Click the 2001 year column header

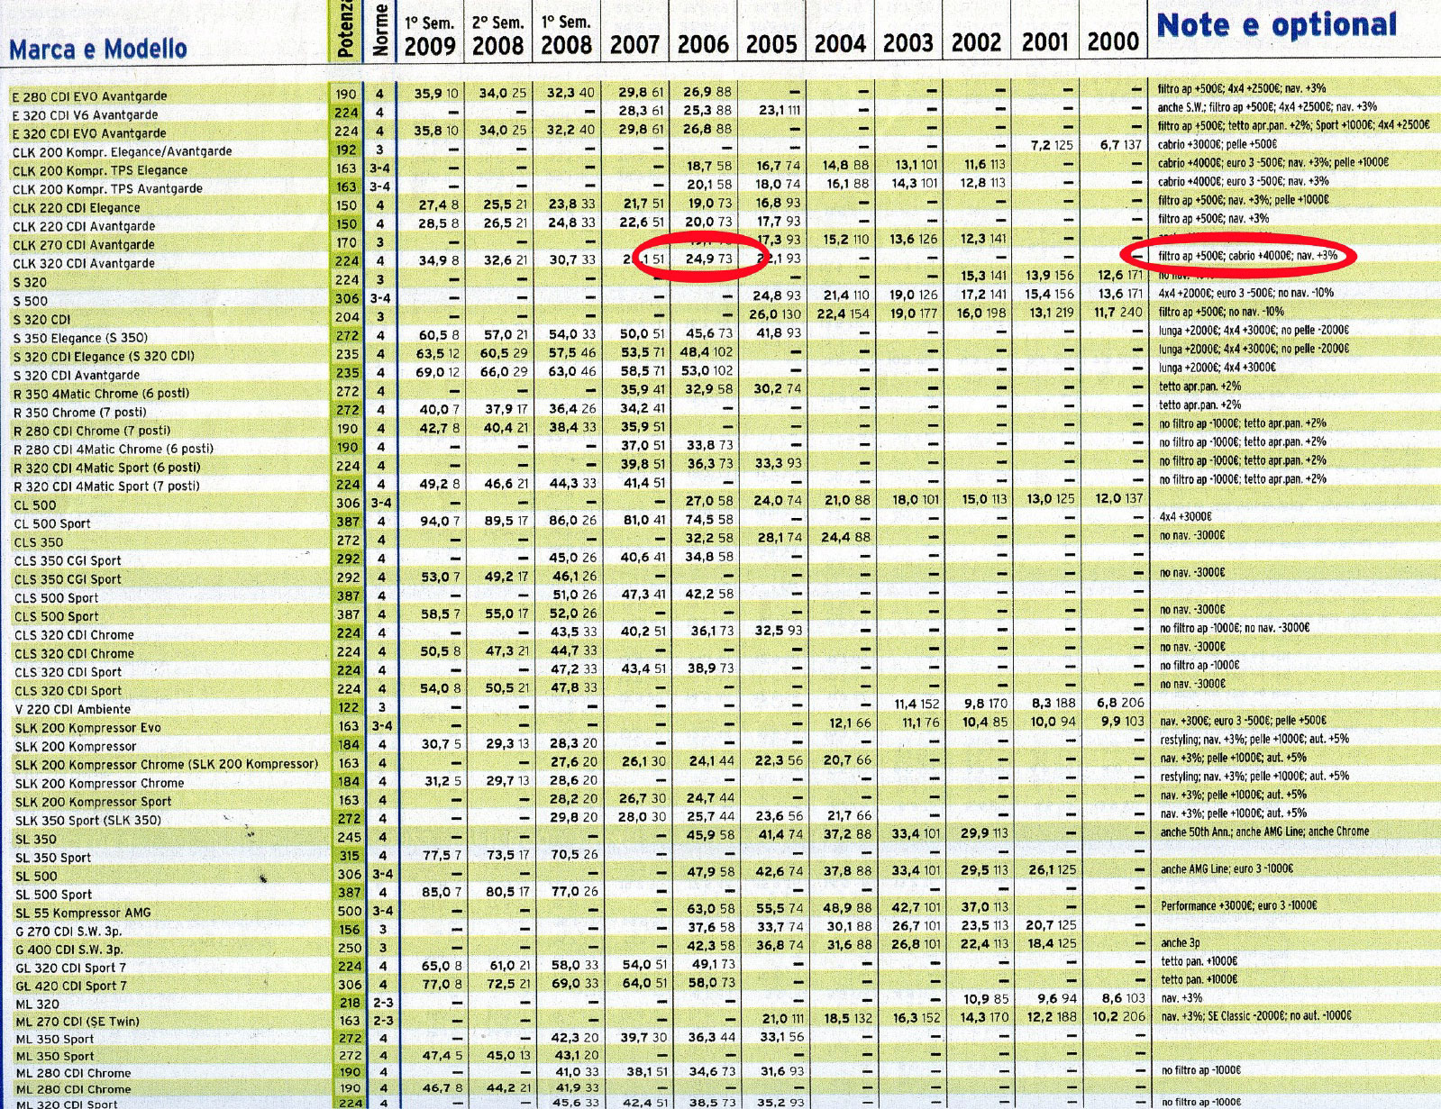[x=1045, y=41]
